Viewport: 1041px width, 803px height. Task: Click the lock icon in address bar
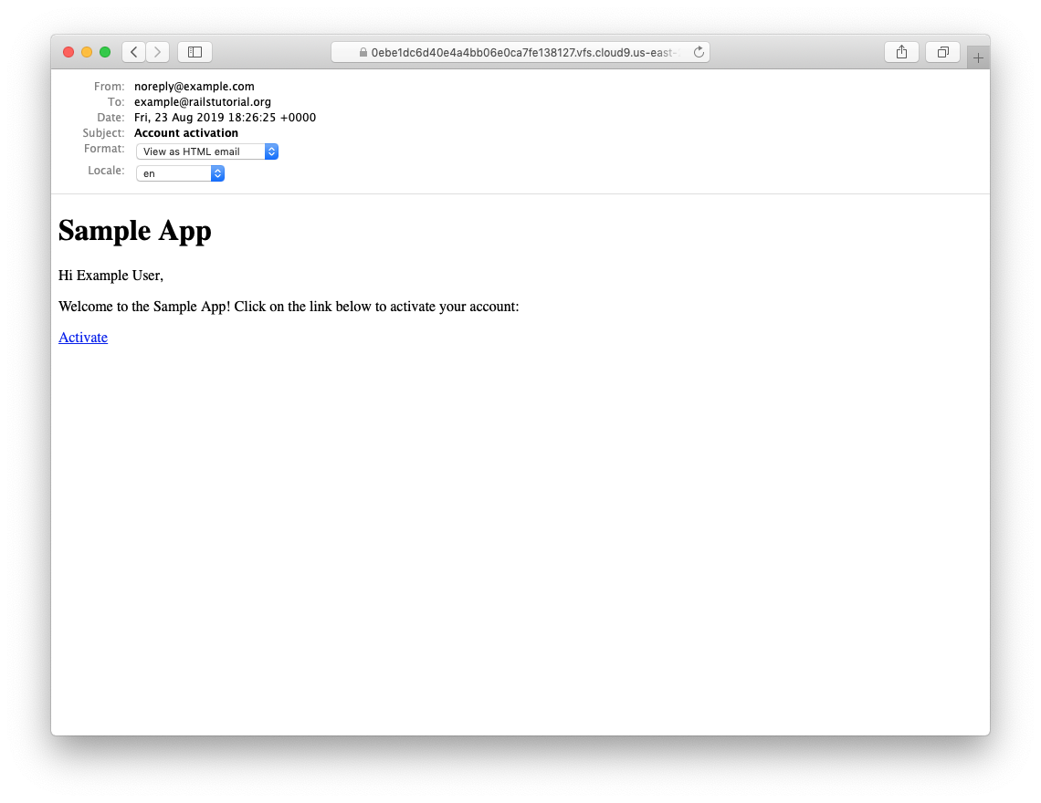click(x=363, y=53)
